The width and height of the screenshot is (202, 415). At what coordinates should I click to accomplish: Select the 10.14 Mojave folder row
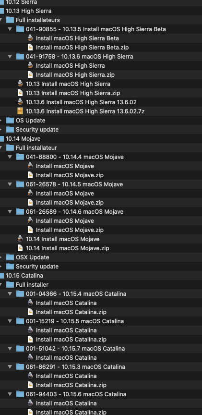(101, 139)
